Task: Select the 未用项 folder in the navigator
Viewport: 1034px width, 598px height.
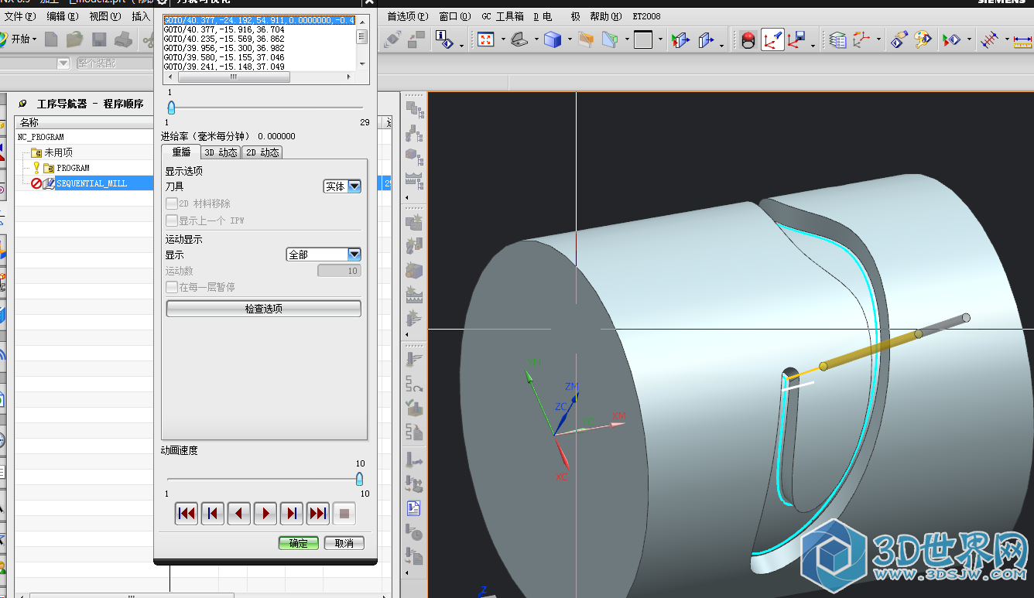Action: pos(58,152)
